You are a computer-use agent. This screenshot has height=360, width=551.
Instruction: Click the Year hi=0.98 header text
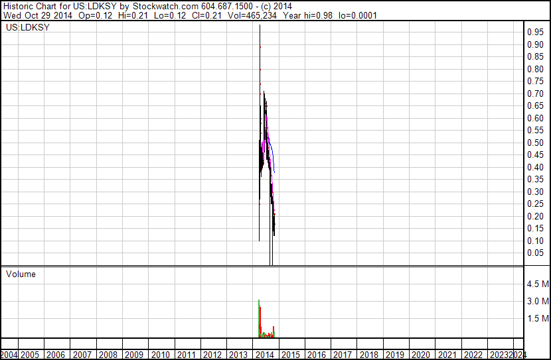coord(307,15)
